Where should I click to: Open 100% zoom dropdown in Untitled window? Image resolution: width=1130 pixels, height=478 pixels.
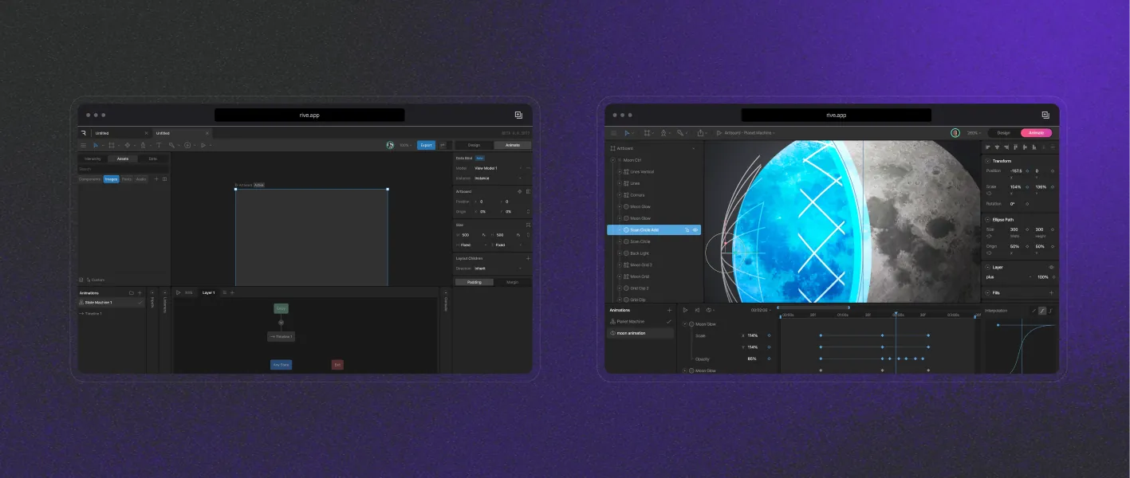(406, 145)
